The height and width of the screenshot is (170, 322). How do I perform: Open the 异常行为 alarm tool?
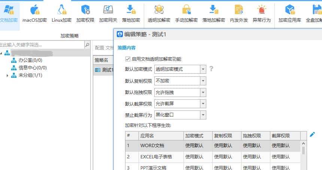[262, 14]
